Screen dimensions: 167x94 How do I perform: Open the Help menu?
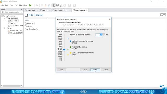[25, 5]
